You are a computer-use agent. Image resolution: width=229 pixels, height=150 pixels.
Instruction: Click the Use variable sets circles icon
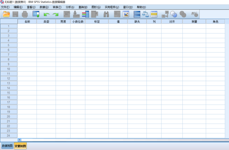click(174, 14)
